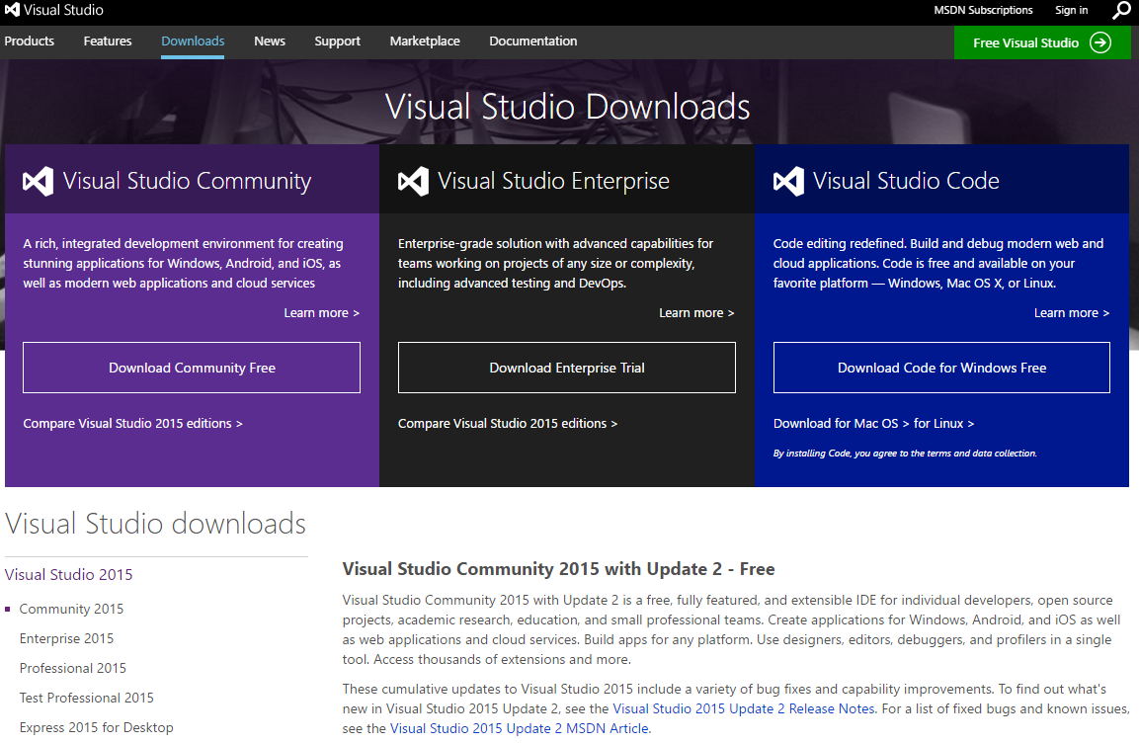1139x744 pixels.
Task: Open the search magnifier icon
Action: pos(1121,10)
